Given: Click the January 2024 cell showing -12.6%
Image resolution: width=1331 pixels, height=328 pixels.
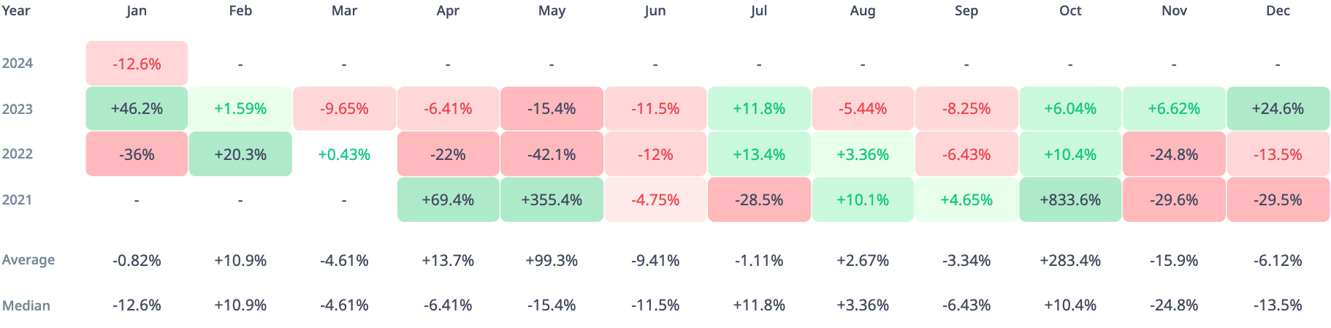Looking at the screenshot, I should [x=137, y=64].
